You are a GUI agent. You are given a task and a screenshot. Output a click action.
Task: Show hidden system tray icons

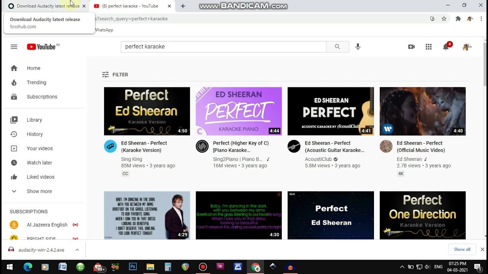[402, 267]
